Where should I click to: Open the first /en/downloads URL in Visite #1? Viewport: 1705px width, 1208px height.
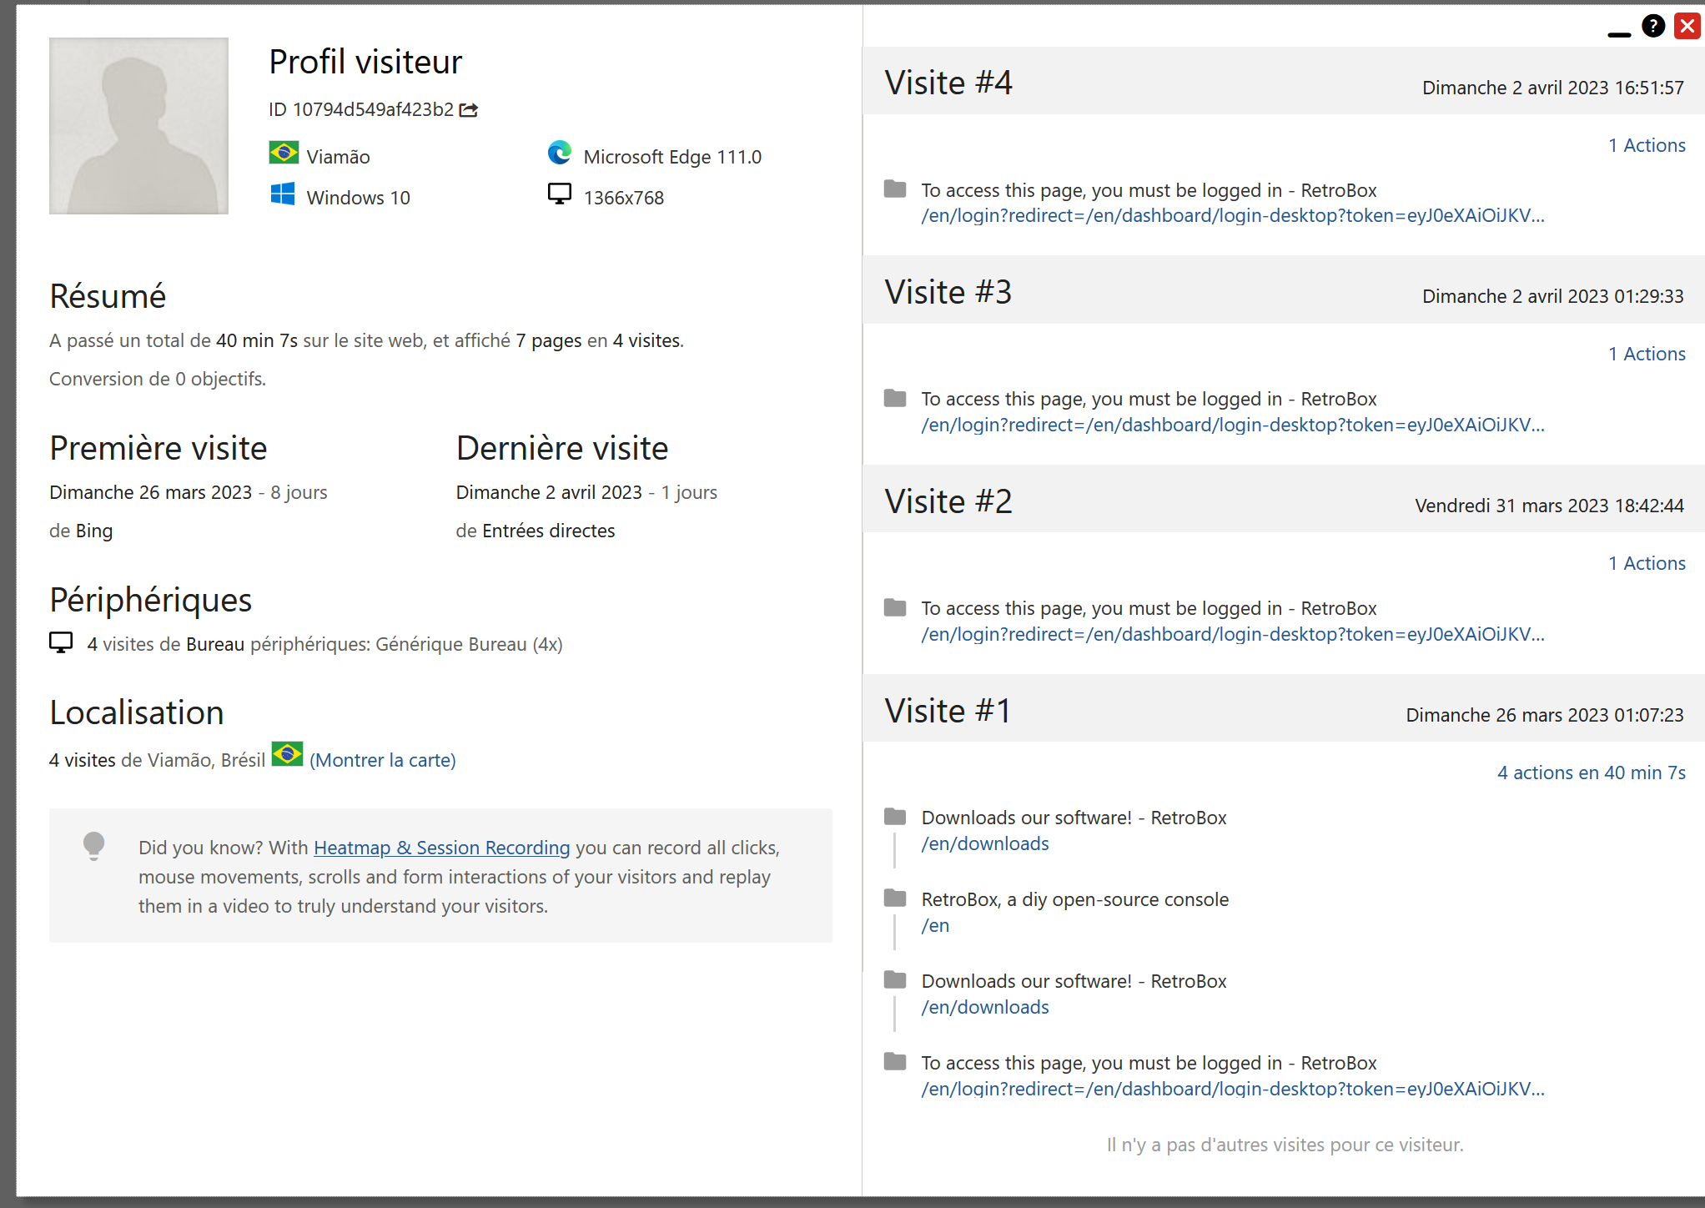(x=984, y=843)
